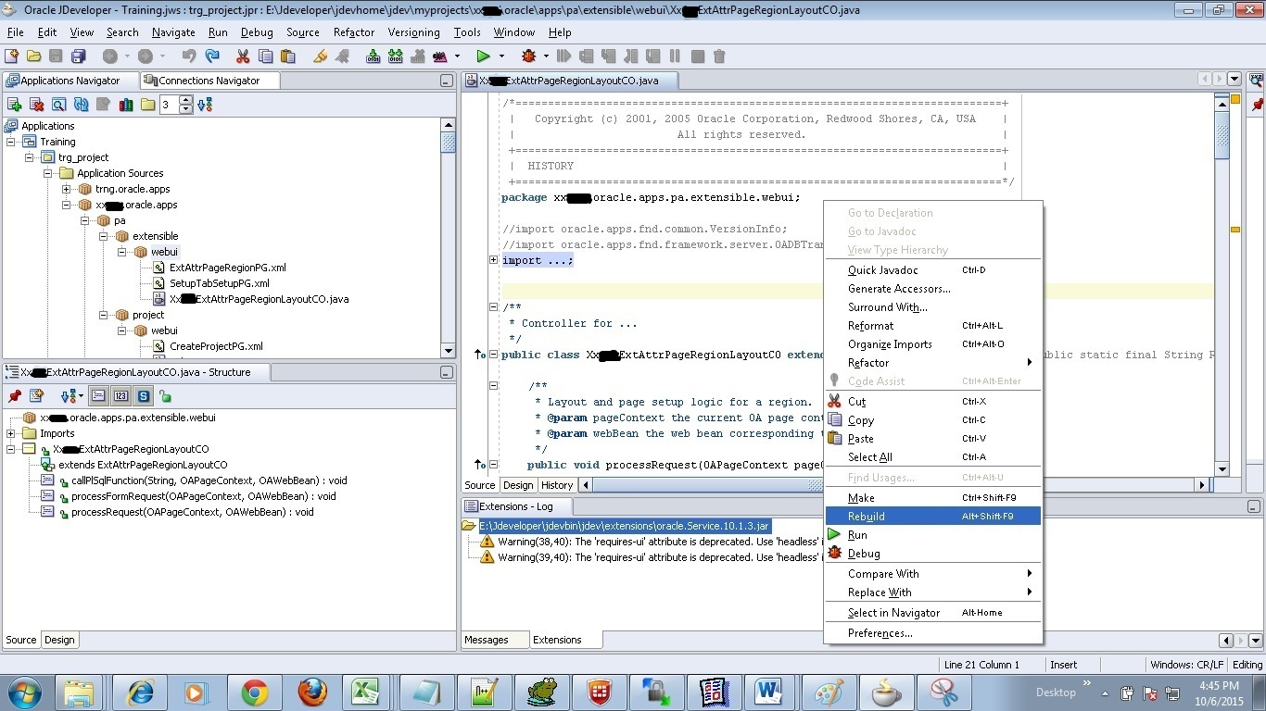Click the navigator level number field showing 3
Image resolution: width=1266 pixels, height=711 pixels.
169,105
